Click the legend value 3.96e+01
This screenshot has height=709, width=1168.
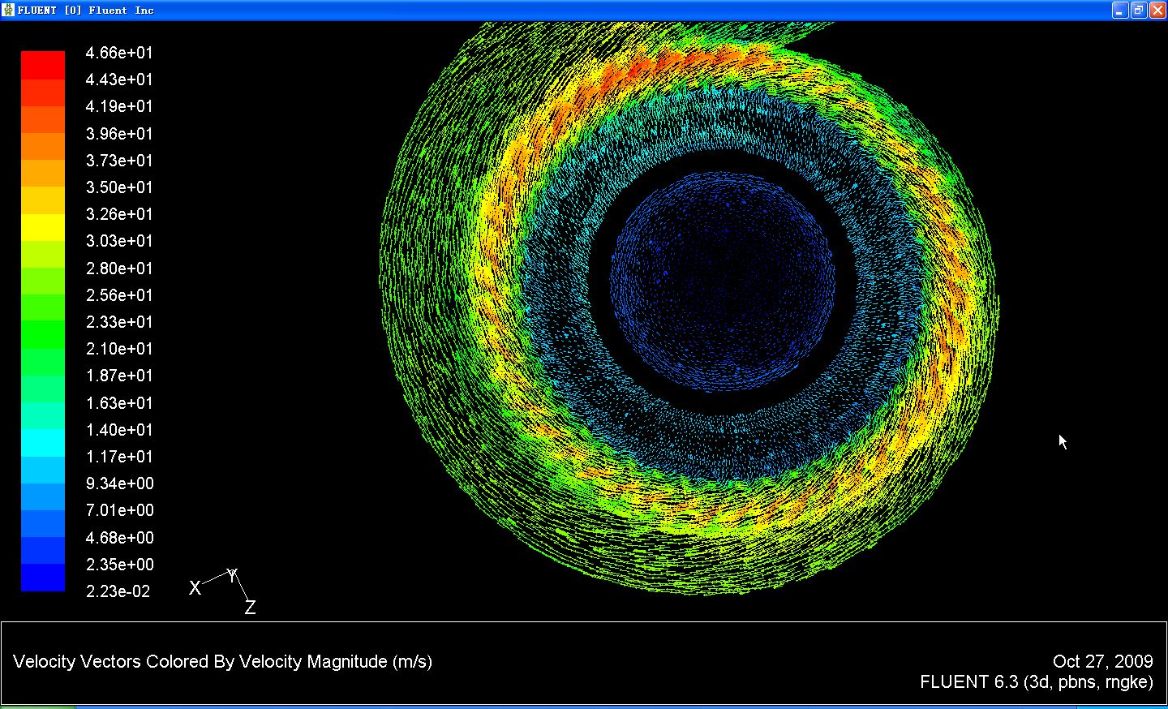coord(119,134)
